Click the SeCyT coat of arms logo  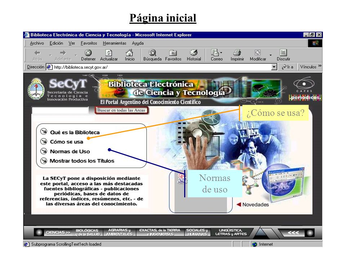(x=36, y=89)
